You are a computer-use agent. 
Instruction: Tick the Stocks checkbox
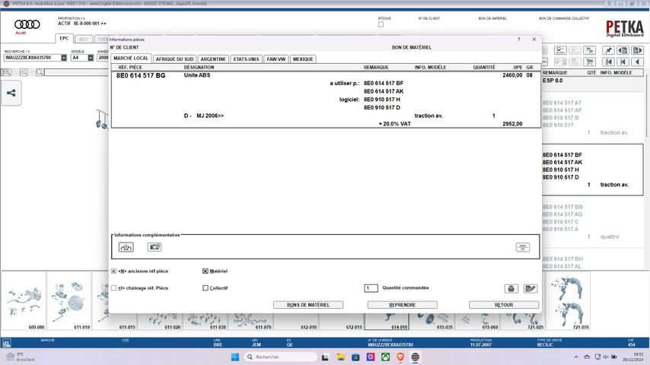pyautogui.click(x=381, y=24)
